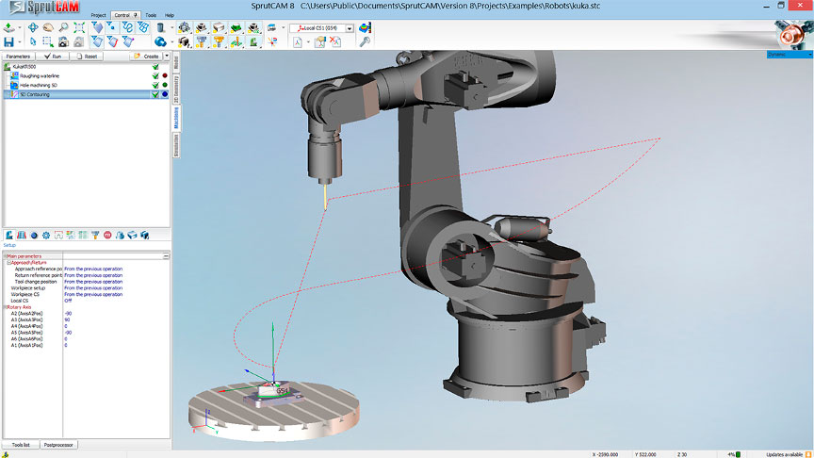
Task: Toggle green visibility dot of Hole machining 5D
Action: tap(165, 85)
